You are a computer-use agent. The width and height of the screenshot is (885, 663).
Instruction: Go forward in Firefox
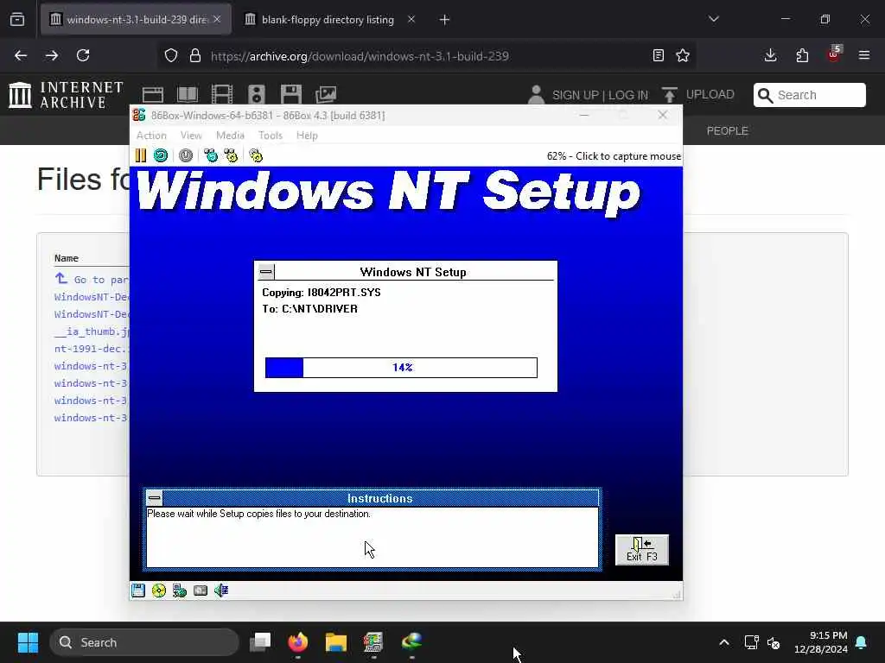pos(51,55)
